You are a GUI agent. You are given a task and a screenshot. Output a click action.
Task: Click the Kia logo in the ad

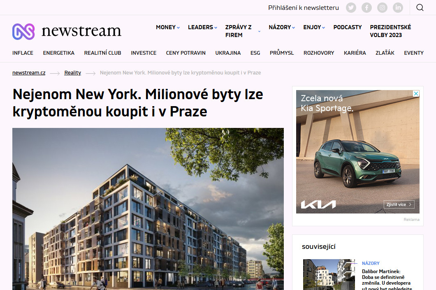click(x=318, y=204)
